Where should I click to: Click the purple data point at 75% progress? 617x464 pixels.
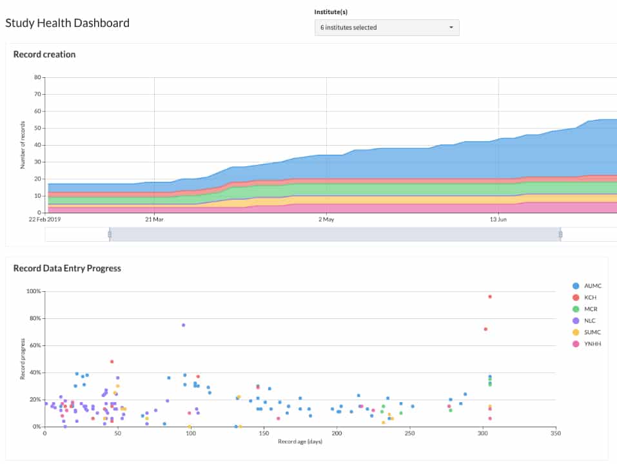click(183, 325)
